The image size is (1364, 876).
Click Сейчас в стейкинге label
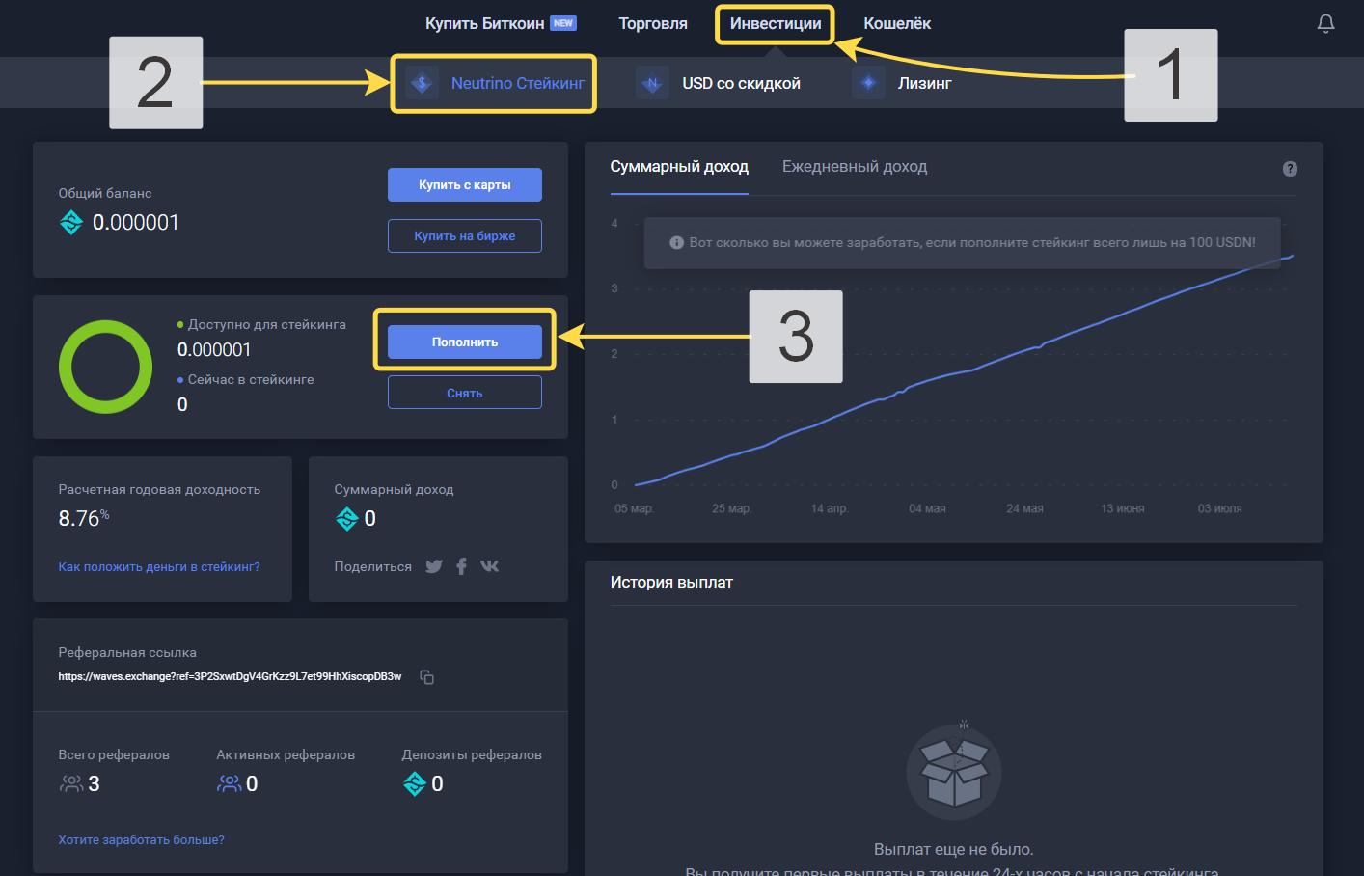tap(251, 379)
